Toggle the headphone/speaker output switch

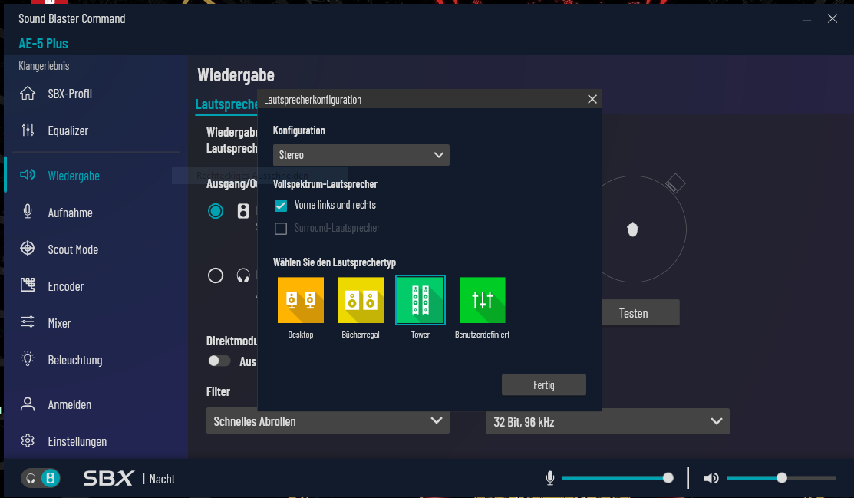click(x=41, y=478)
